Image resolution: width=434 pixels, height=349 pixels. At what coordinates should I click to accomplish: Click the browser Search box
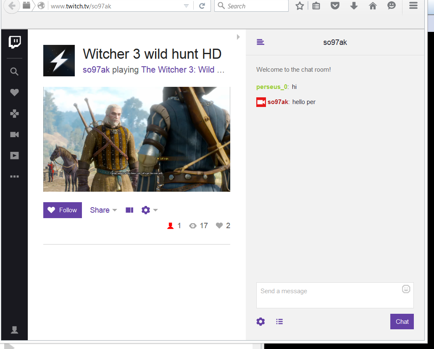pyautogui.click(x=252, y=6)
